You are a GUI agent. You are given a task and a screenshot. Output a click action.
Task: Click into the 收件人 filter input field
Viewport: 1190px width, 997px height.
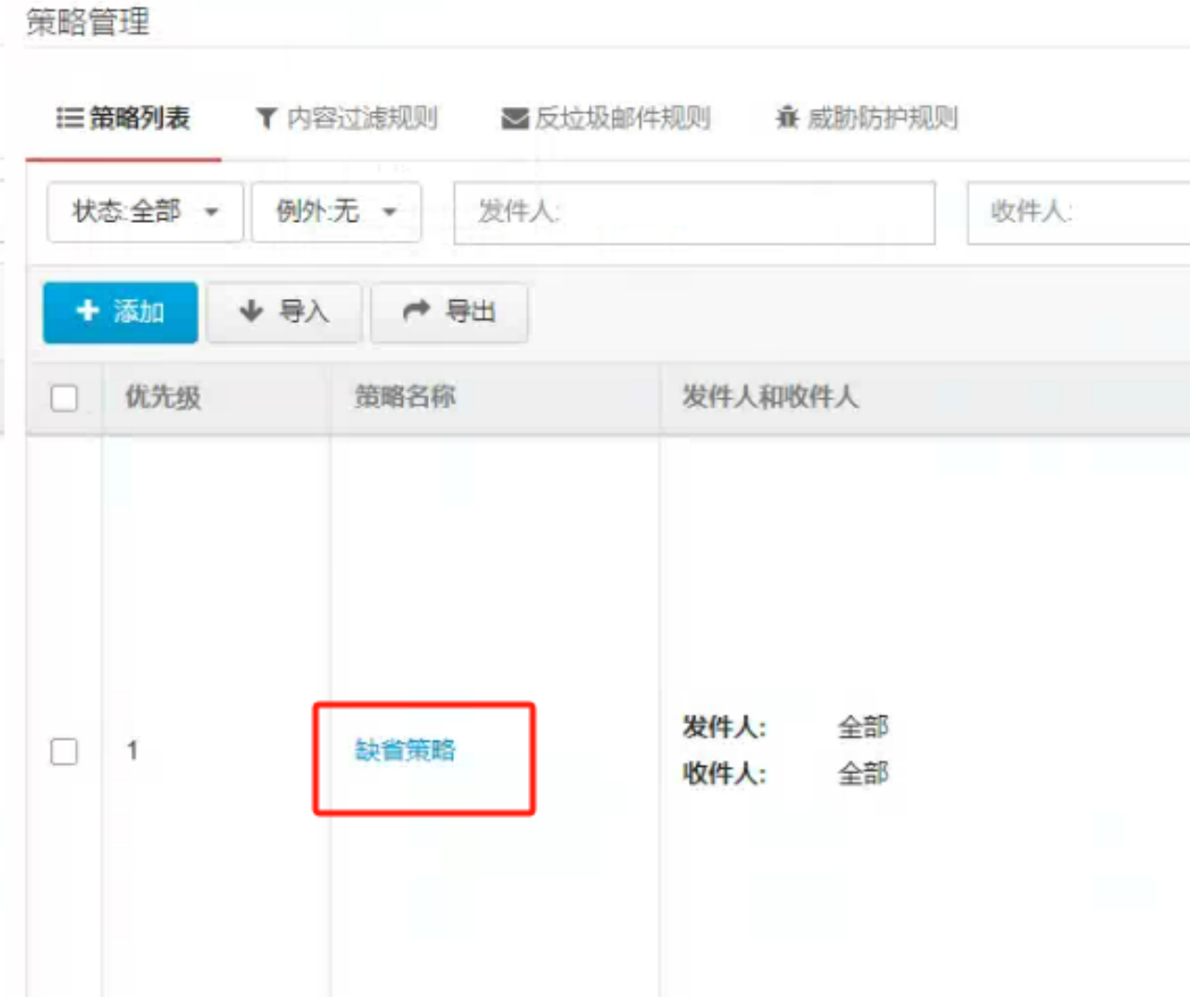point(1077,213)
